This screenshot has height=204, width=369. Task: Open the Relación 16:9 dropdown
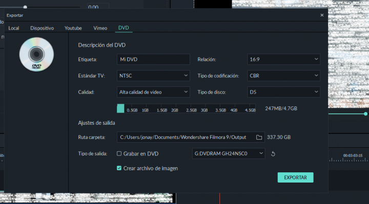pos(283,59)
